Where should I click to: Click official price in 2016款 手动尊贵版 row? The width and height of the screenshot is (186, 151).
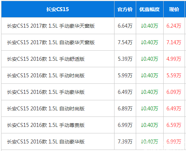click(x=125, y=125)
